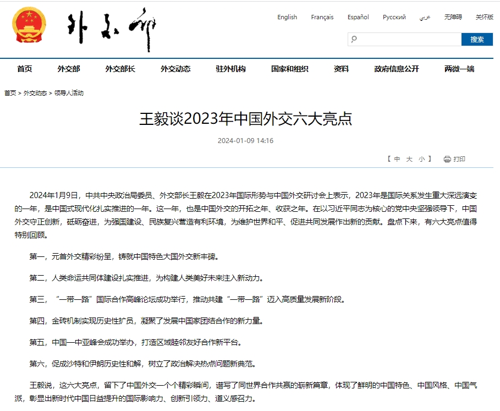The width and height of the screenshot is (500, 411).
Task: Click the magnifier icon in search box
Action: pyautogui.click(x=354, y=39)
